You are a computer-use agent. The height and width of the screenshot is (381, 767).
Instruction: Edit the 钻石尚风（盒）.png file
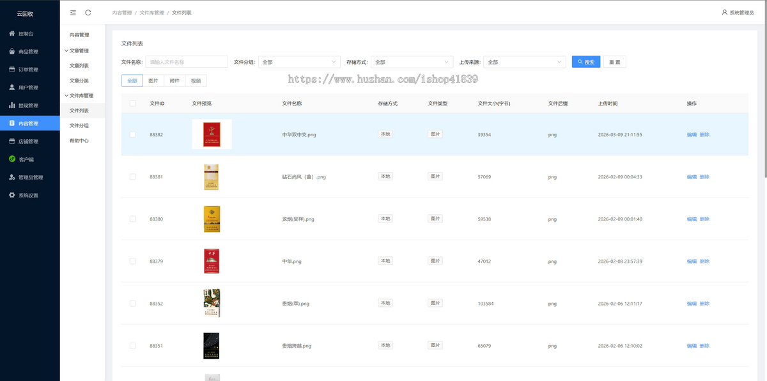[x=692, y=176]
